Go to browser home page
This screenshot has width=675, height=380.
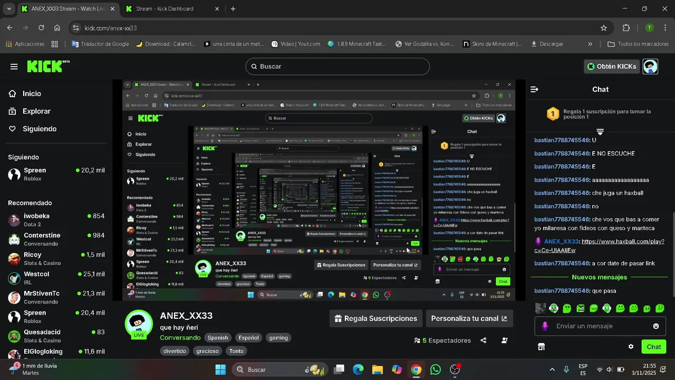coord(57,28)
